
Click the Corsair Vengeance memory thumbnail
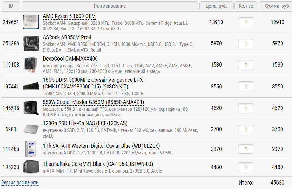point(31,86)
